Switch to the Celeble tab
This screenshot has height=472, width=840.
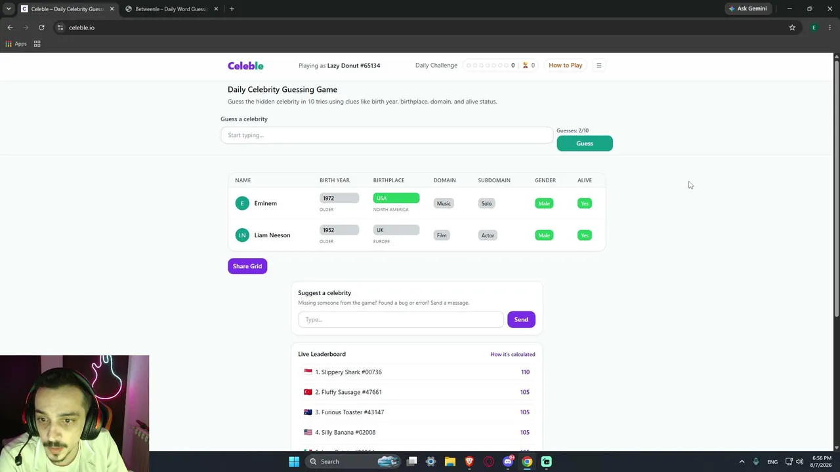[67, 9]
